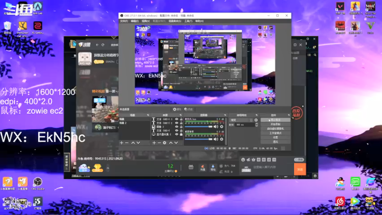382x215 pixels.
Task: Toggle visibility of 显示器采集 2 source
Action: tap(177, 134)
